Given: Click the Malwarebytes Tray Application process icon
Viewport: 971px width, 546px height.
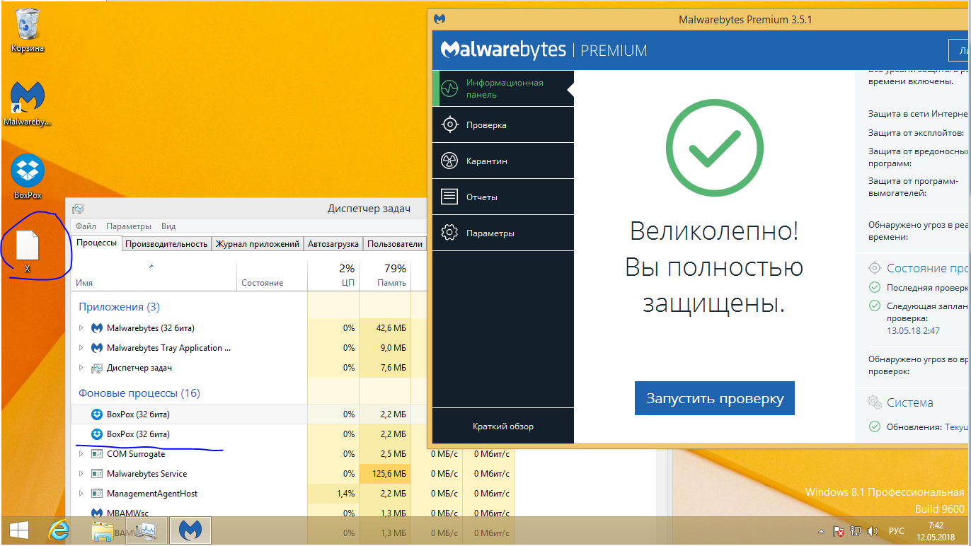Looking at the screenshot, I should click(98, 348).
